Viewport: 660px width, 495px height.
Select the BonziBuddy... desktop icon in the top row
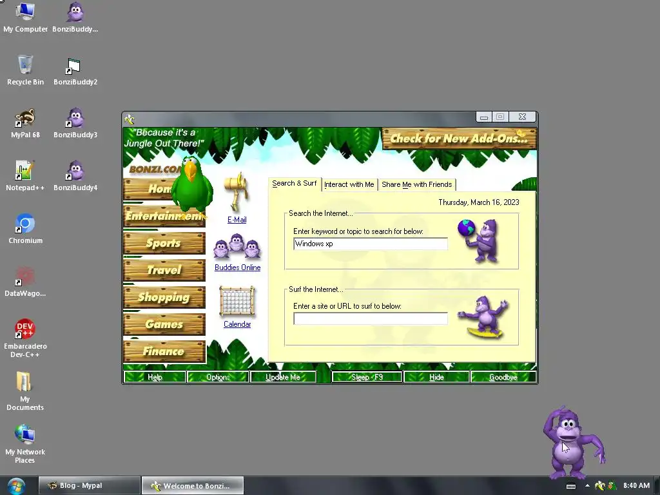[75, 17]
